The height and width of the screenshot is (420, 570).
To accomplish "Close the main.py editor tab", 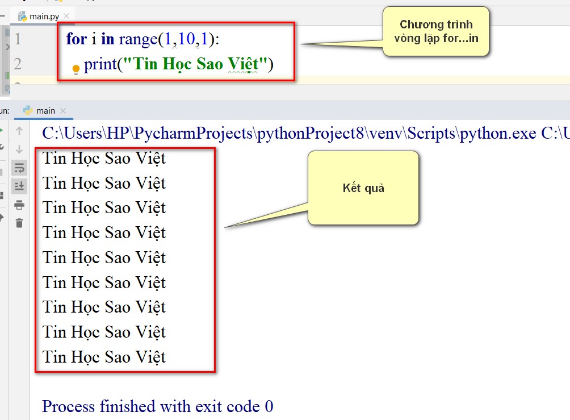I will pyautogui.click(x=66, y=16).
